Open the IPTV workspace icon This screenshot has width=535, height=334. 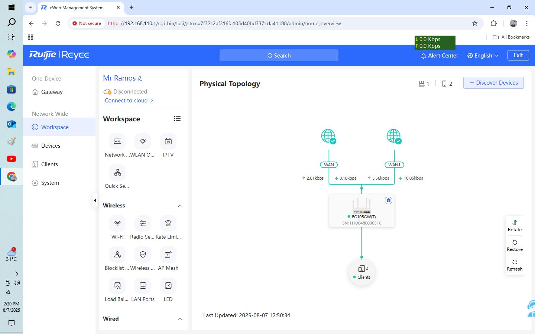point(168,141)
